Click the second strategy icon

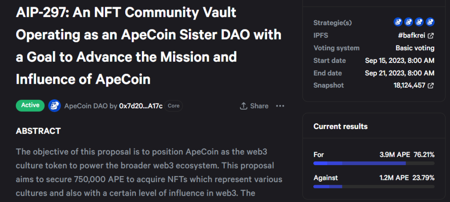point(408,22)
